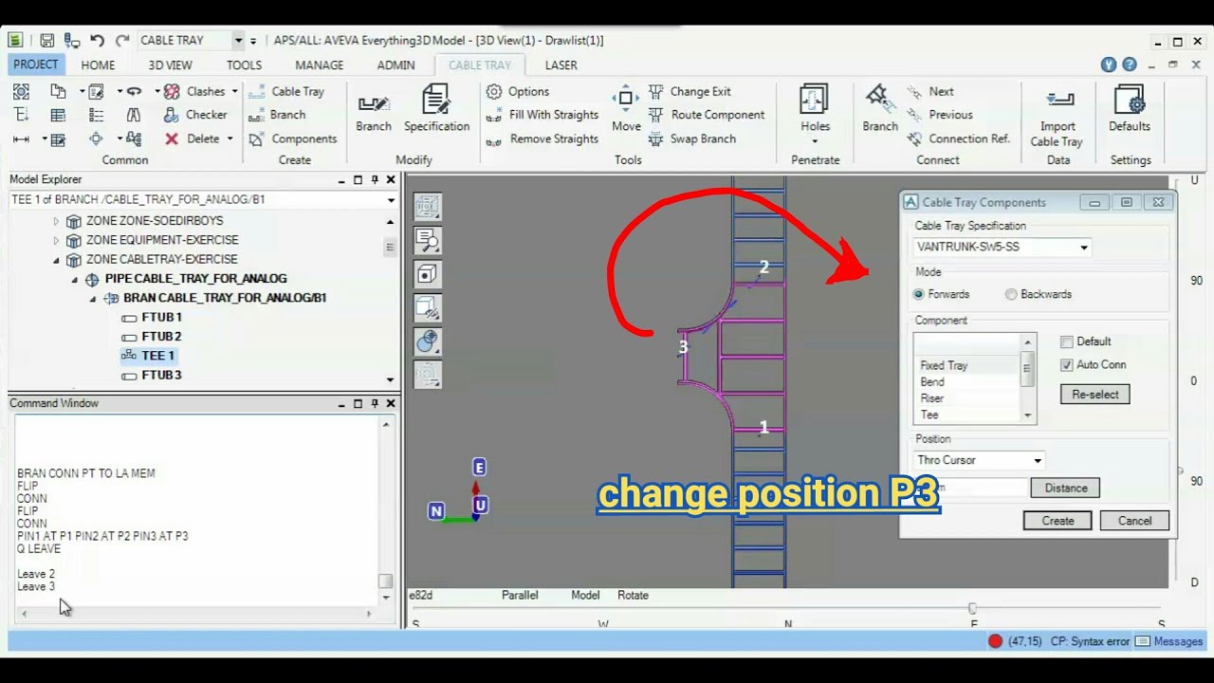Screen dimensions: 1214x683
Task: Click the Re-select button
Action: (1095, 394)
